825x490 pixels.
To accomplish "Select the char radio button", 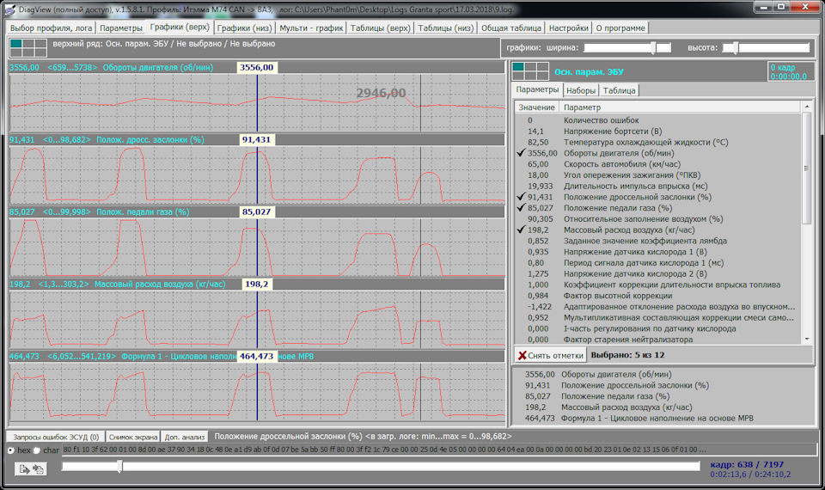I will [x=37, y=450].
